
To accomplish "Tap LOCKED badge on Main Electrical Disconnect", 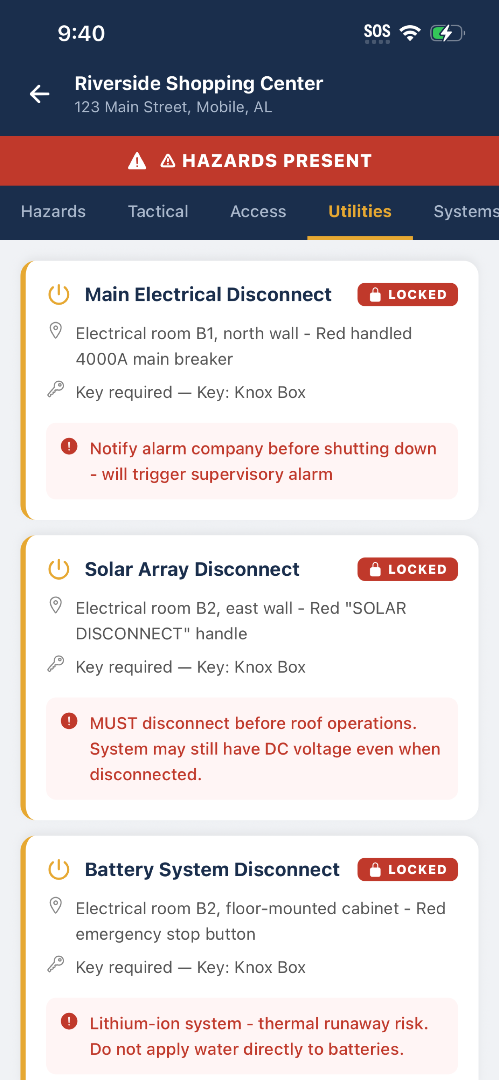I will [x=407, y=295].
